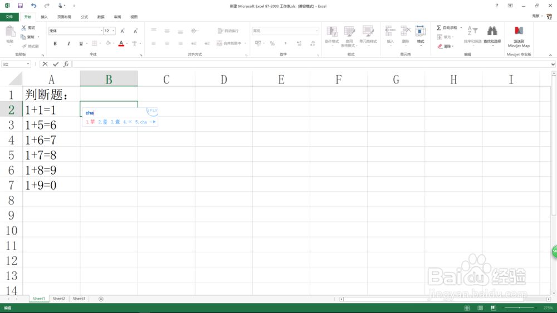Apply fill color bucket

pos(108,43)
